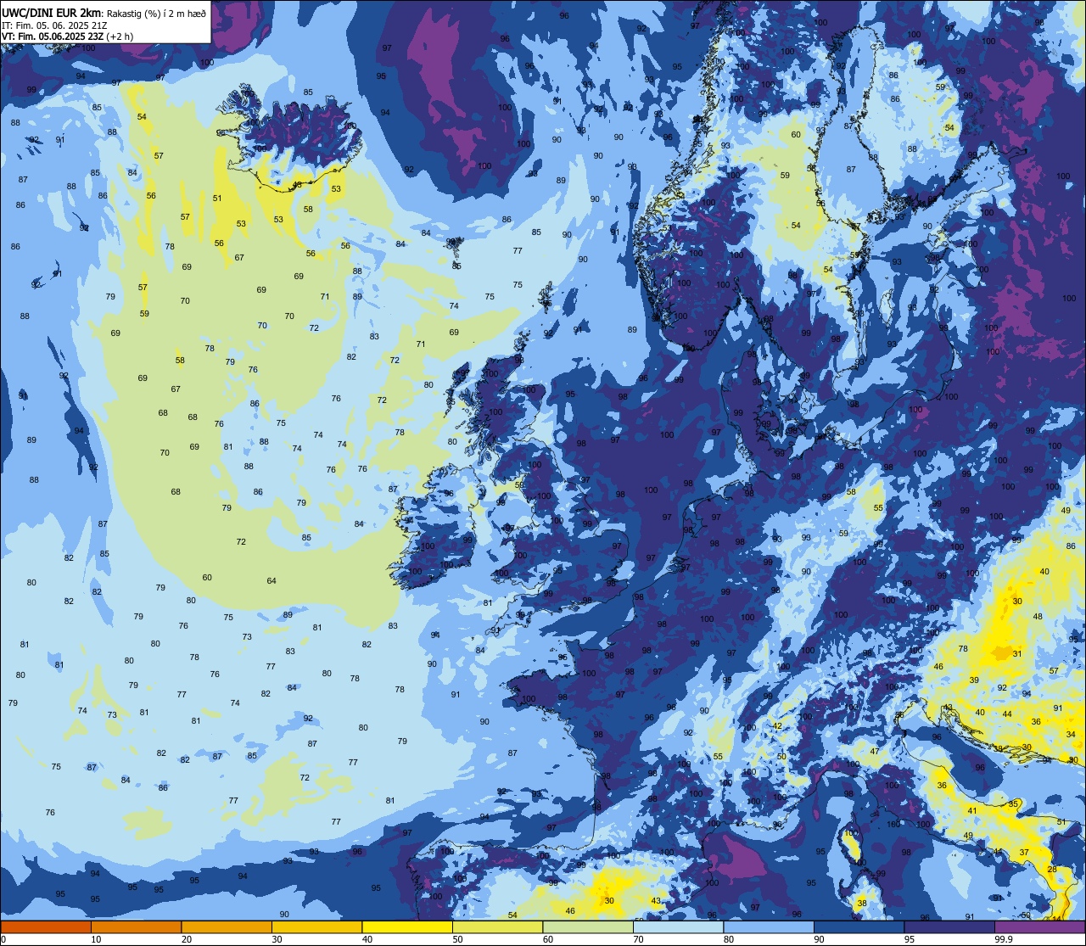Viewport: 1086px width, 946px height.
Task: Select the dark navy 95–99.9 legend swatch
Action: 949,926
